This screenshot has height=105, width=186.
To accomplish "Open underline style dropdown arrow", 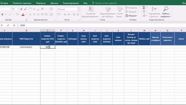I will tap(5, 14).
